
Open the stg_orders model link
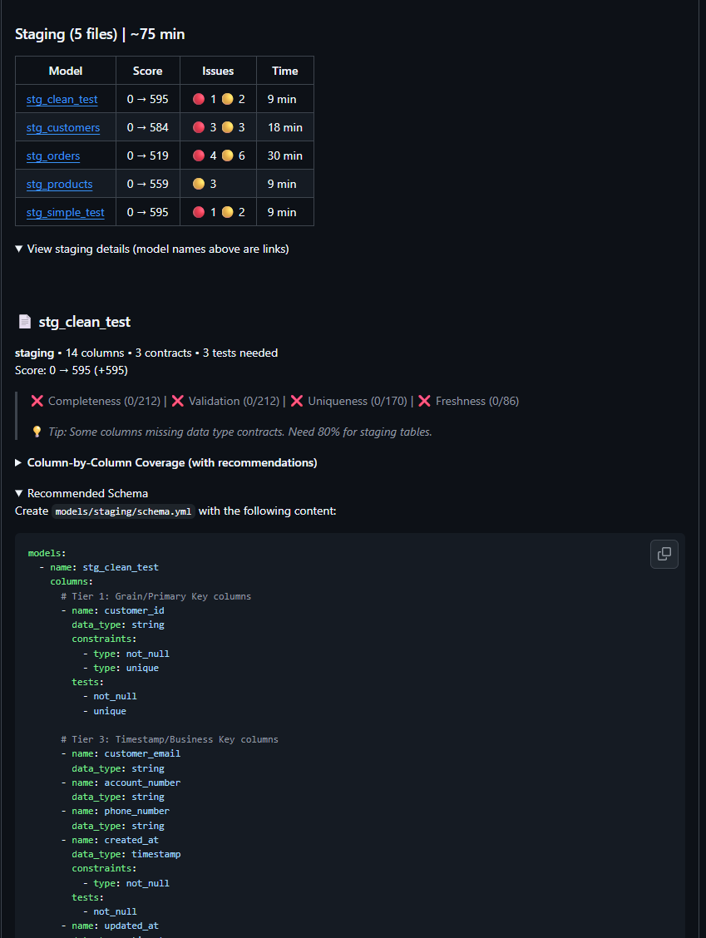tap(52, 156)
